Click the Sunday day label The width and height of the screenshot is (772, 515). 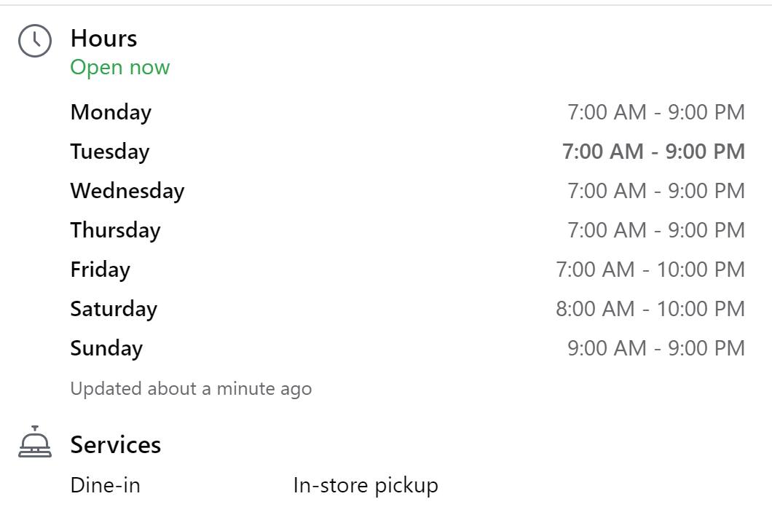(x=106, y=348)
